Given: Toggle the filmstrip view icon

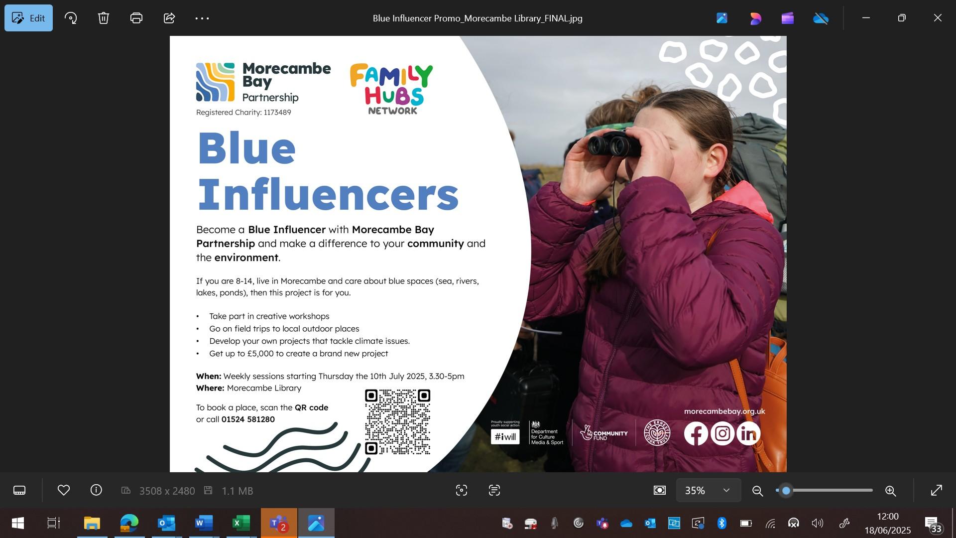Looking at the screenshot, I should tap(19, 490).
